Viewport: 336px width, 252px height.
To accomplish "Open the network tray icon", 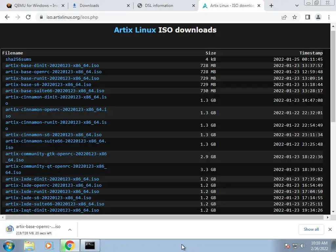I will 295,246.
